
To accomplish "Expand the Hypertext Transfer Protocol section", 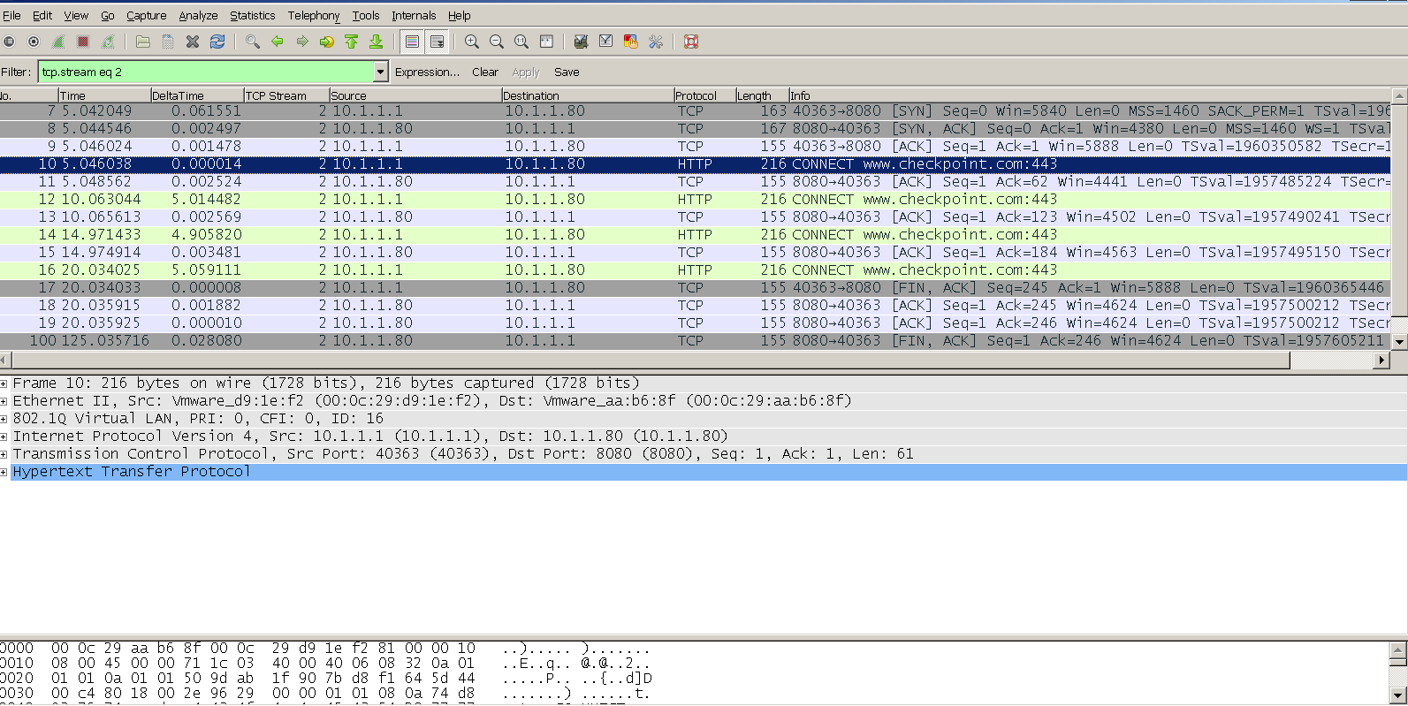I will (x=4, y=472).
